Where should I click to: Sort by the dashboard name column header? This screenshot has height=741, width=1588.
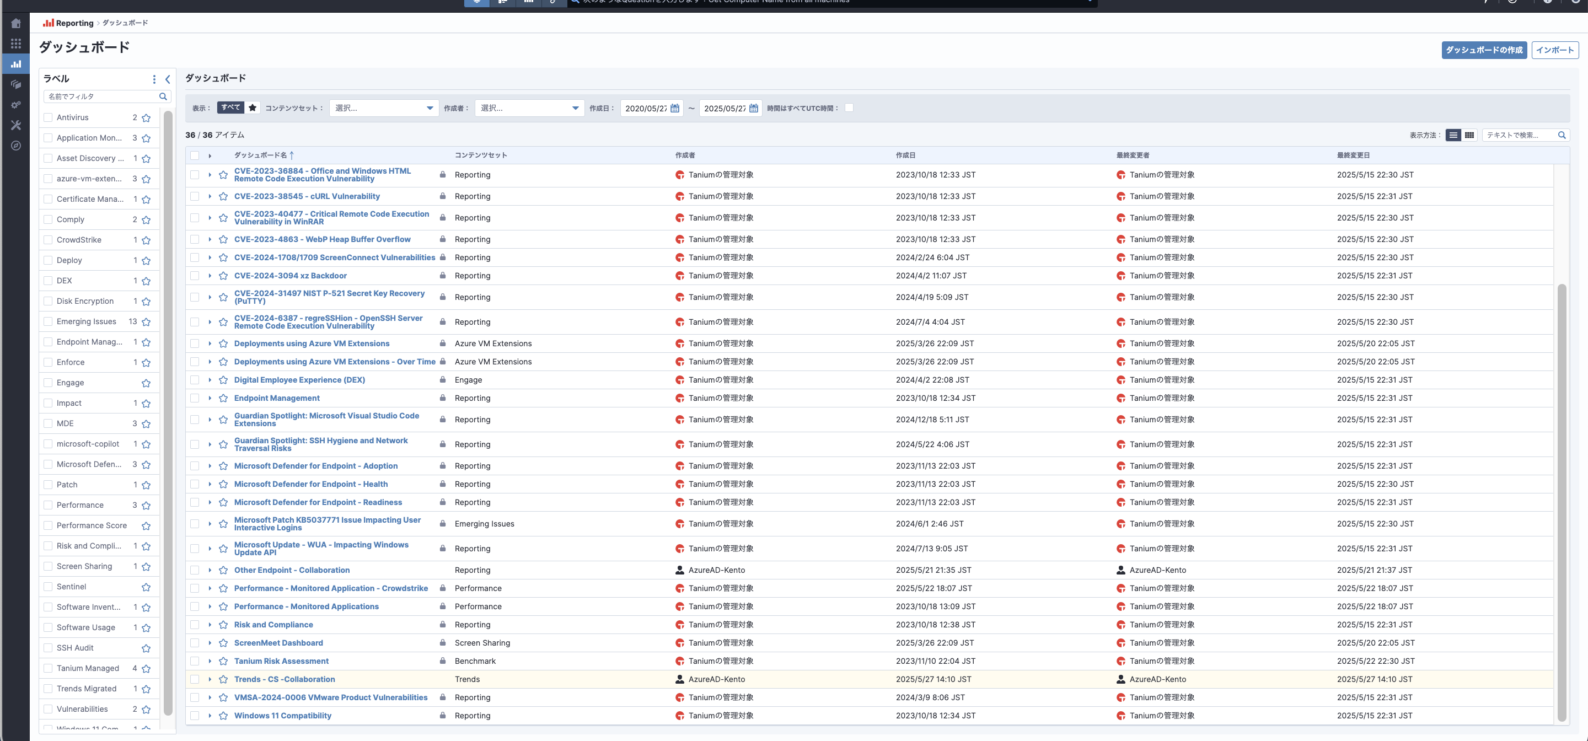[261, 155]
